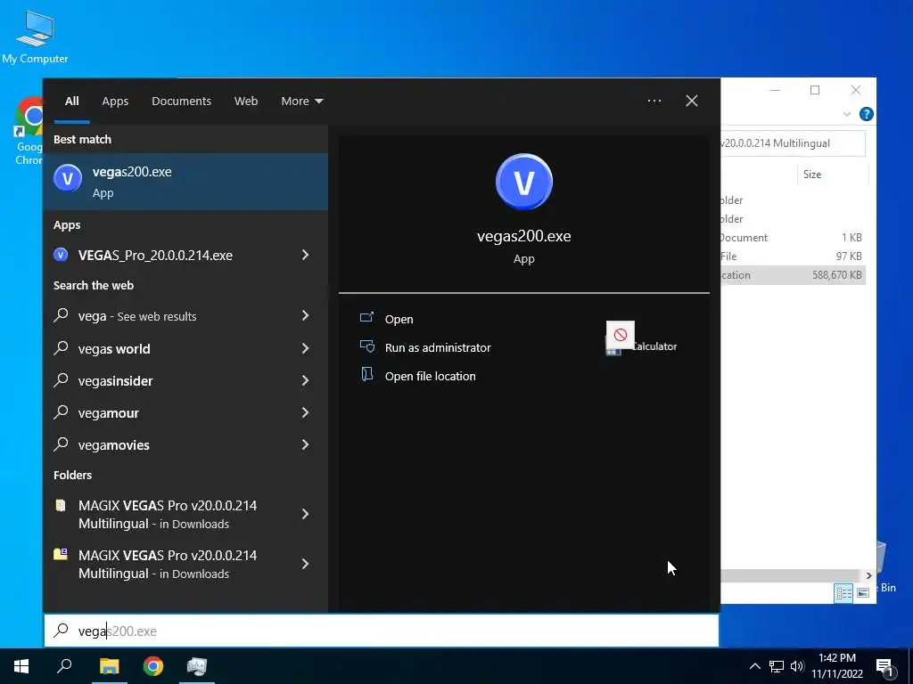Click Open action for vegas200.exe
Viewport: 913px width, 684px height.
(x=399, y=319)
